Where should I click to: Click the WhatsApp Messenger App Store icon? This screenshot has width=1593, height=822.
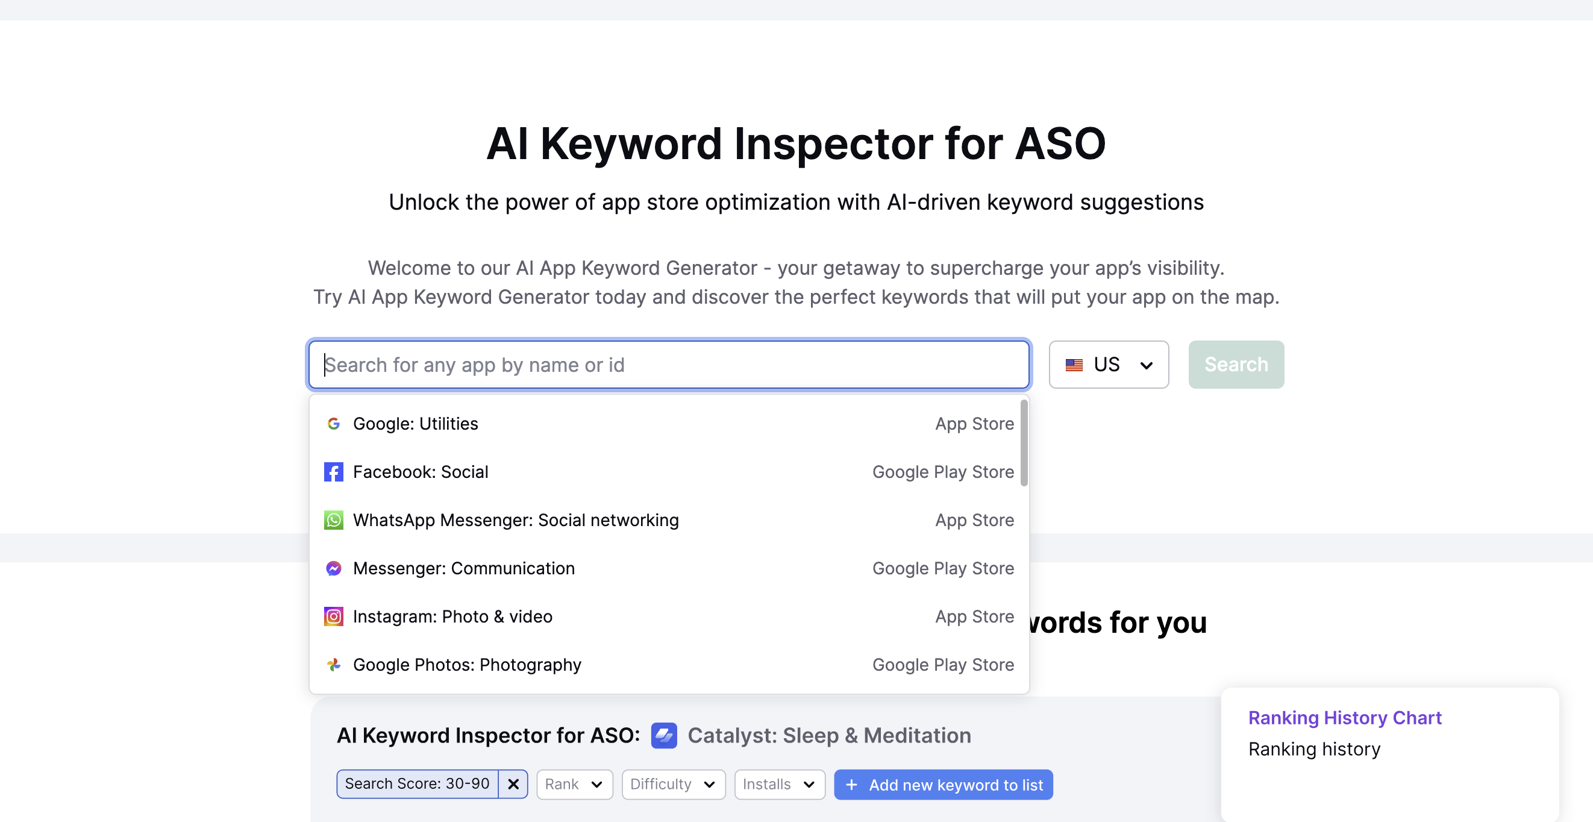[334, 519]
